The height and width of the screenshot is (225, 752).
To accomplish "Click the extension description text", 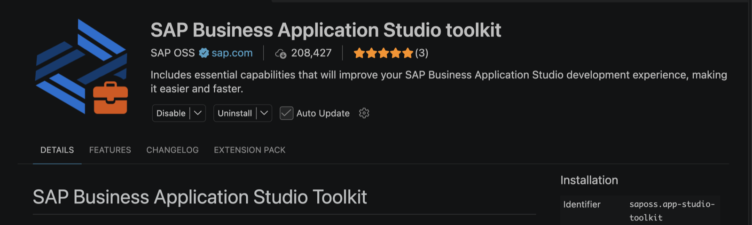I will (439, 82).
